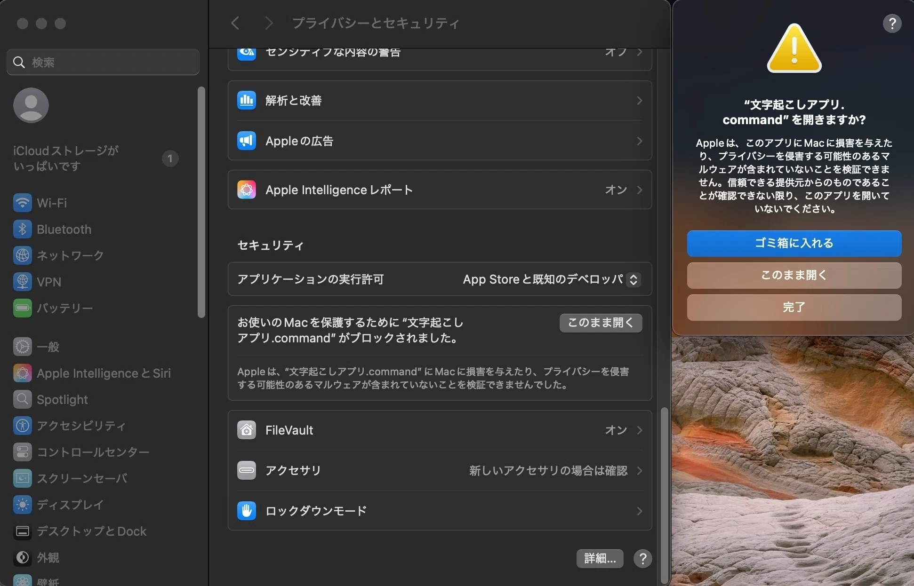Expand ロックダウンモード row chevron
This screenshot has height=586, width=914.
(639, 511)
